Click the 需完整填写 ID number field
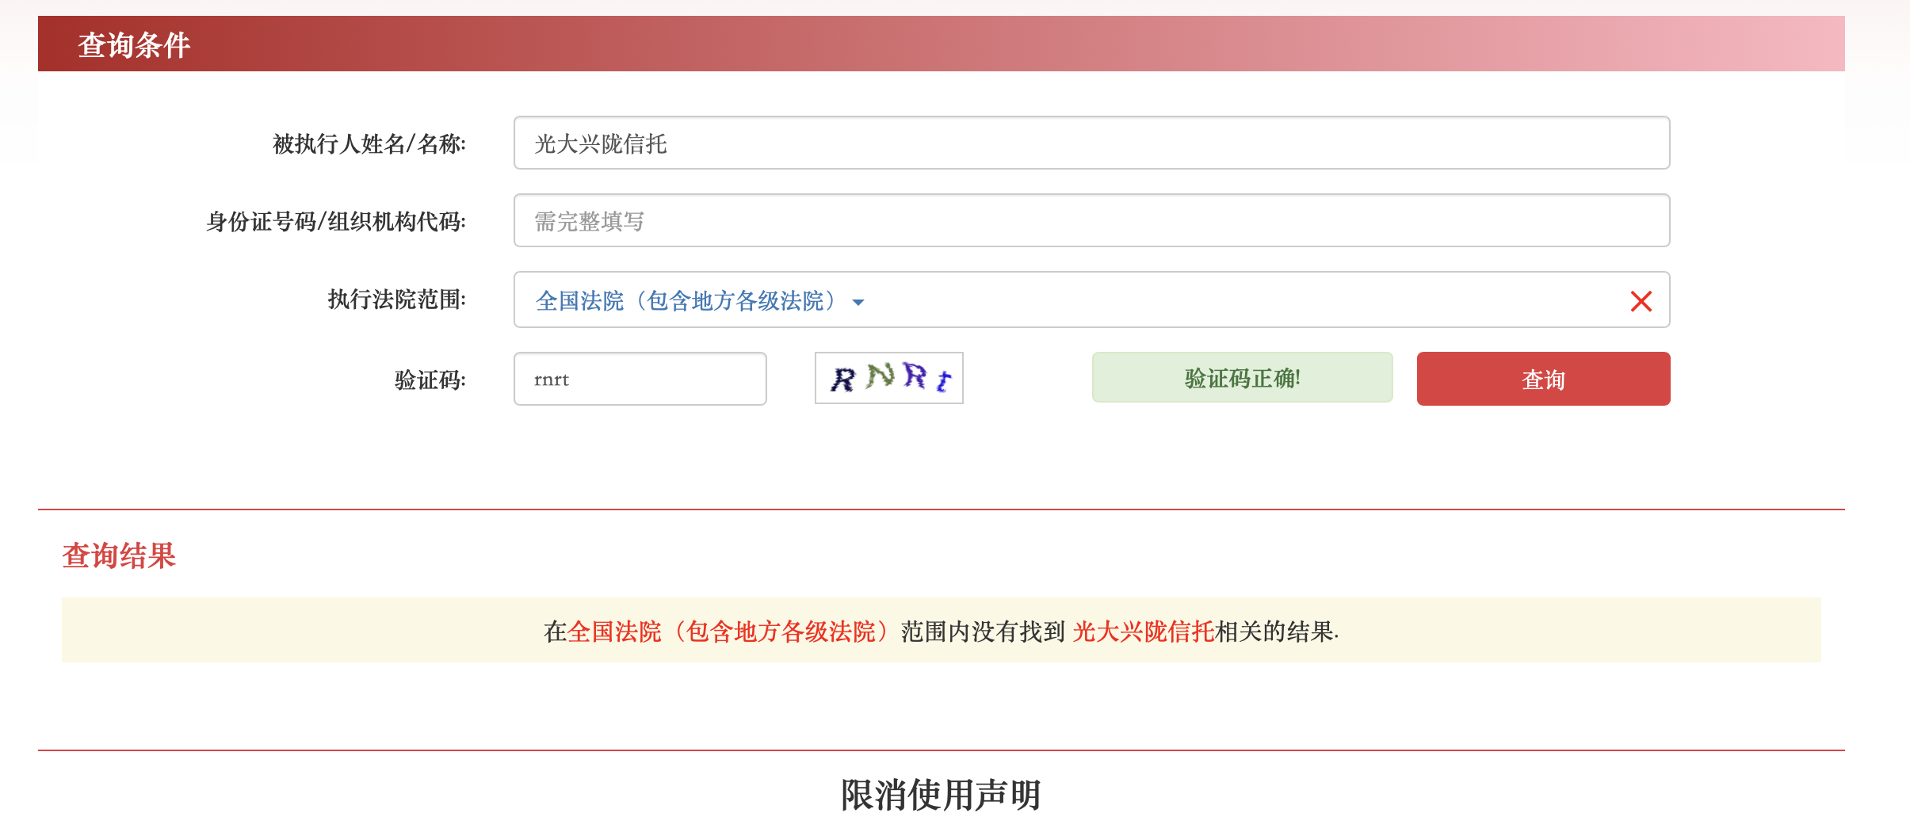The height and width of the screenshot is (832, 1910). click(1091, 221)
